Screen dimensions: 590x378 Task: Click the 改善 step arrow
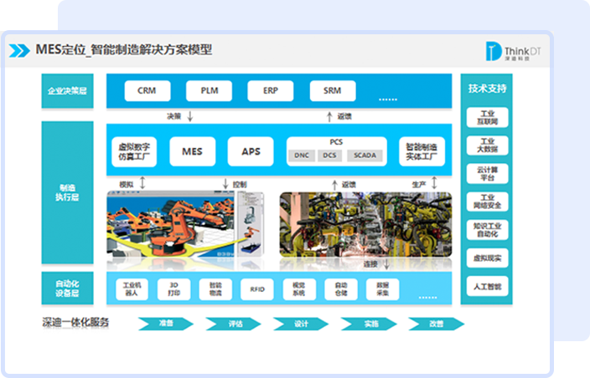[437, 324]
